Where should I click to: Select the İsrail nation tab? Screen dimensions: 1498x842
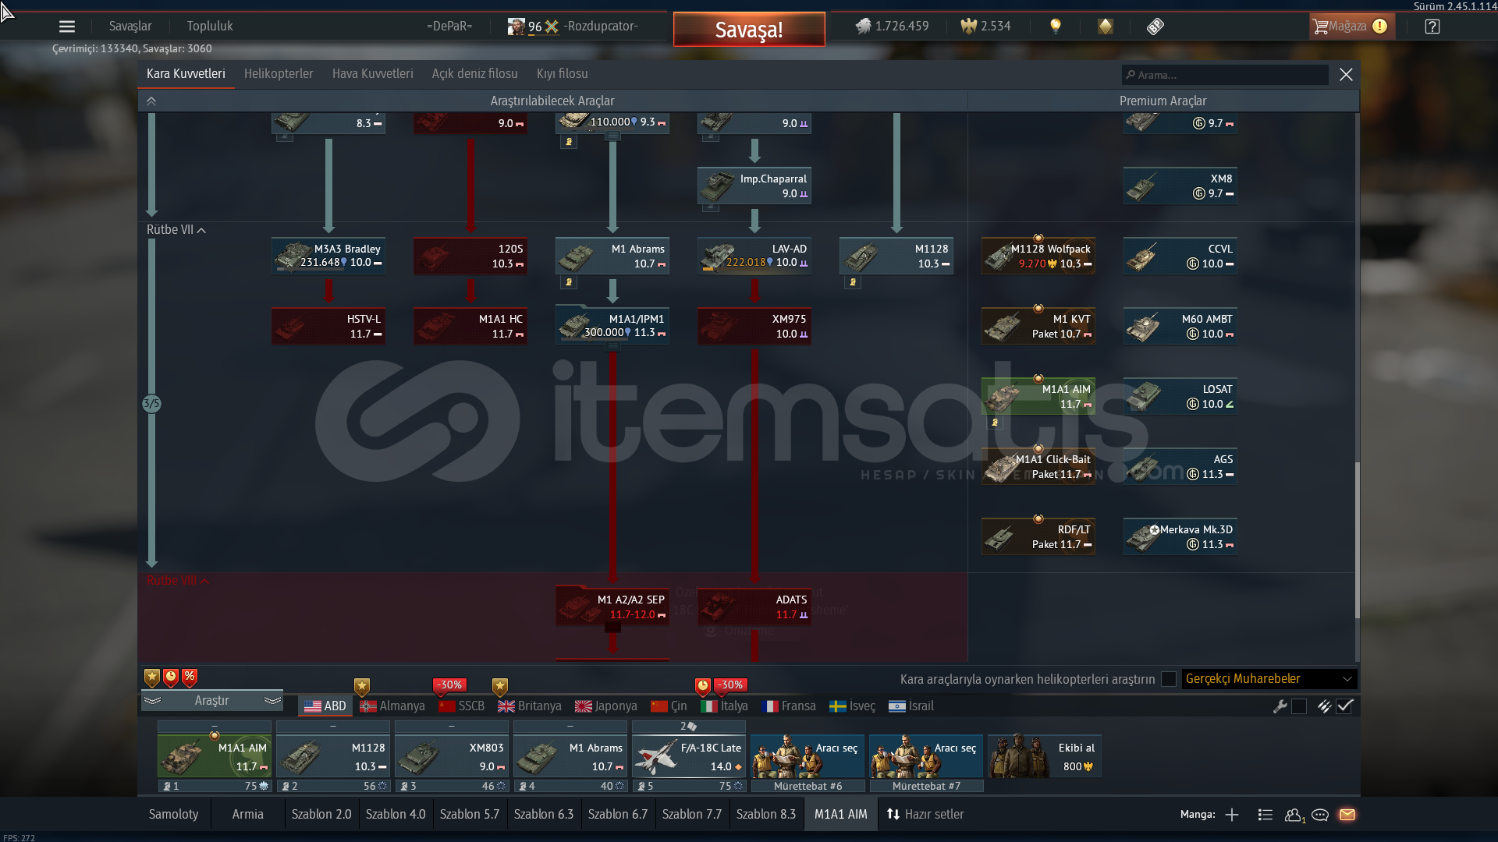[x=911, y=706]
